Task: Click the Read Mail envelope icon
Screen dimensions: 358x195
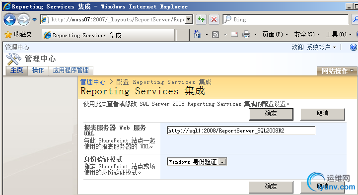Action: (x=234, y=34)
